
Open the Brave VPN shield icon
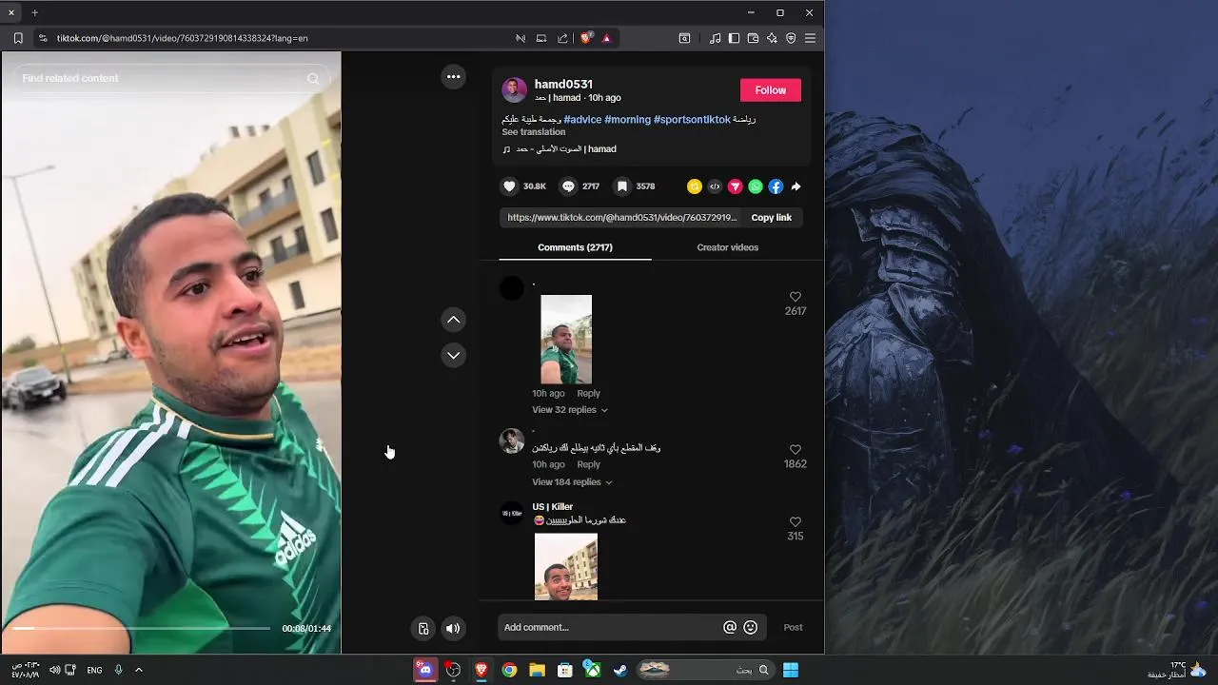791,38
